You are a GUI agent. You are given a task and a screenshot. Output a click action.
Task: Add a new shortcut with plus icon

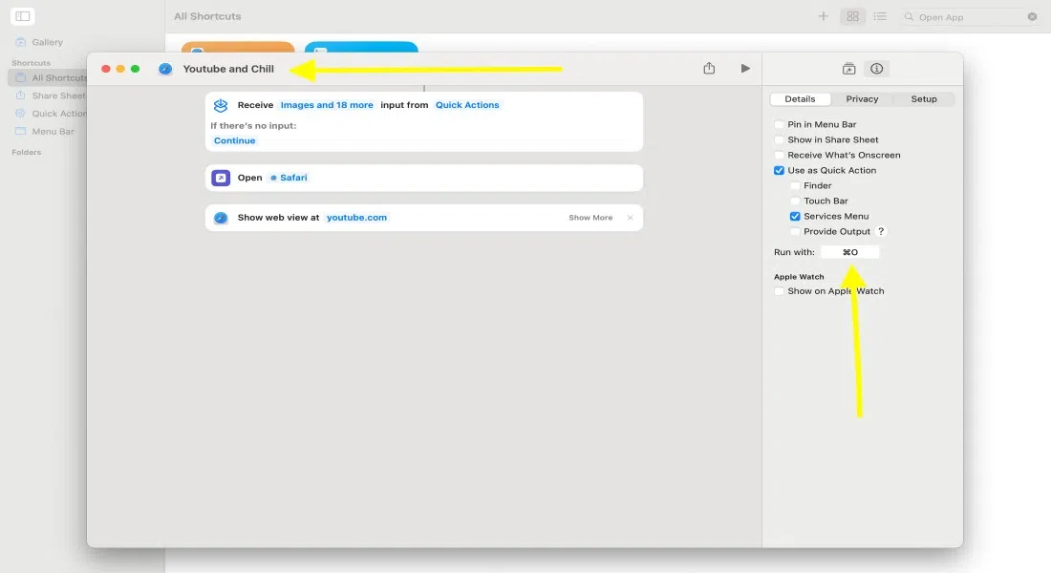tap(823, 16)
